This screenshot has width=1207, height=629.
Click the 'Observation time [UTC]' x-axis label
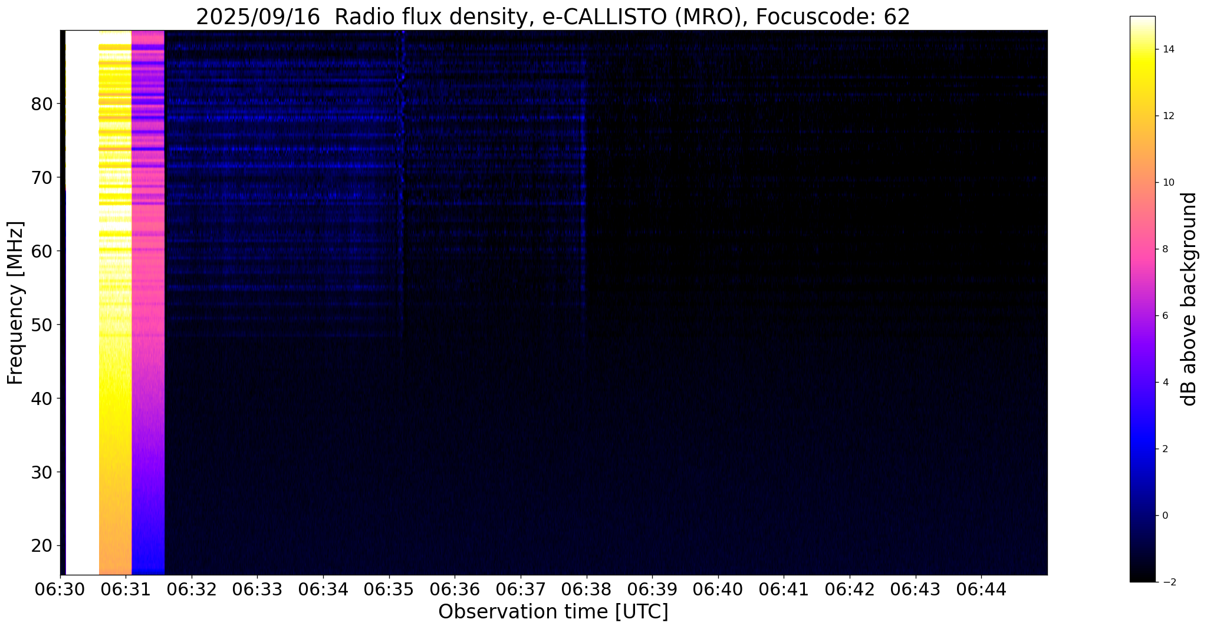pyautogui.click(x=553, y=612)
